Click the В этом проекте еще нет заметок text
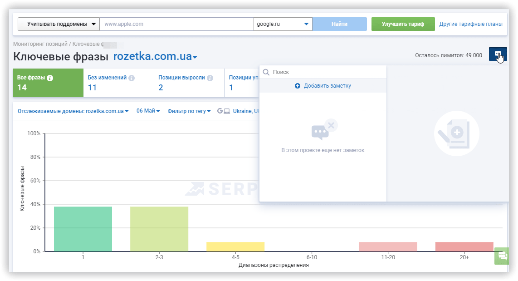 (323, 150)
